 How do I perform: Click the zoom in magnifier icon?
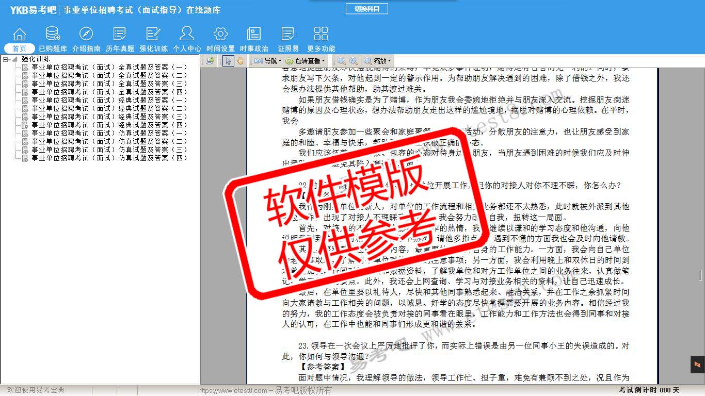353,61
